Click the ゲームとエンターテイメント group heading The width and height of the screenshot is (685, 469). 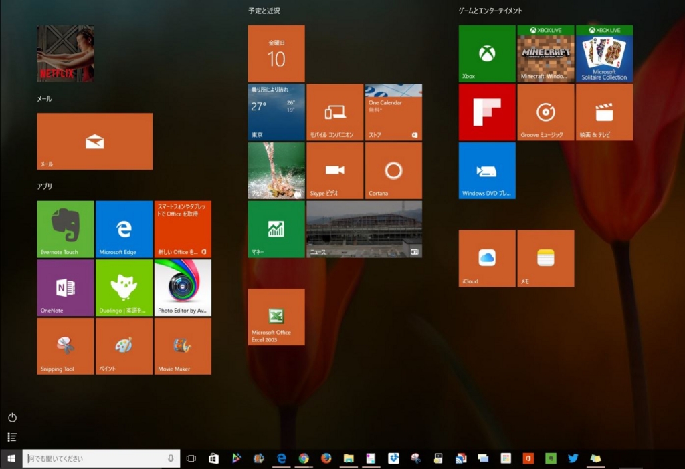490,11
